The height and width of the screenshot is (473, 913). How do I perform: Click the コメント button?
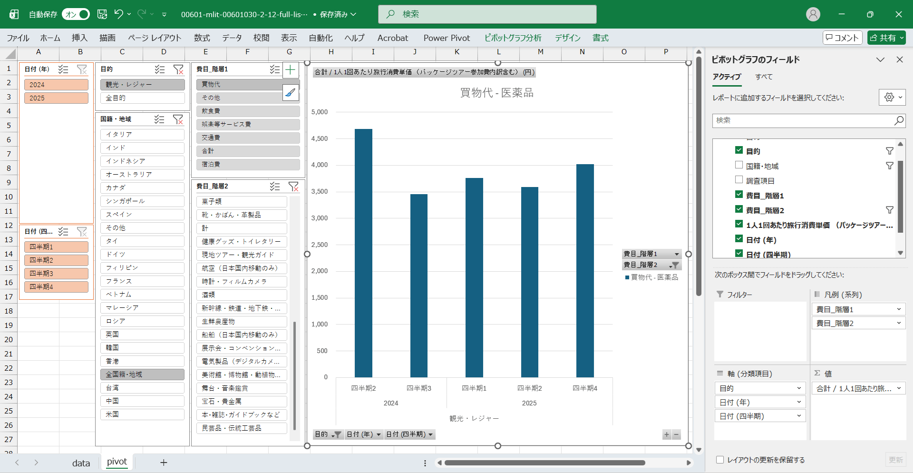click(x=842, y=38)
